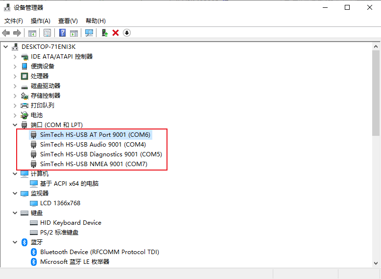Click the IDE ATA/ATAPI controller icon
This screenshot has height=279, width=381.
[x=24, y=57]
